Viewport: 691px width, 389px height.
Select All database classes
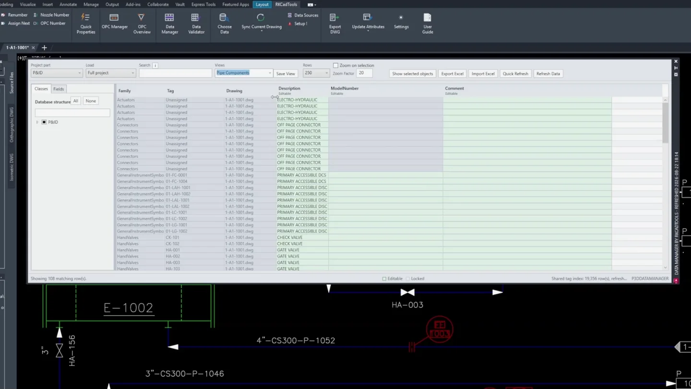point(75,101)
